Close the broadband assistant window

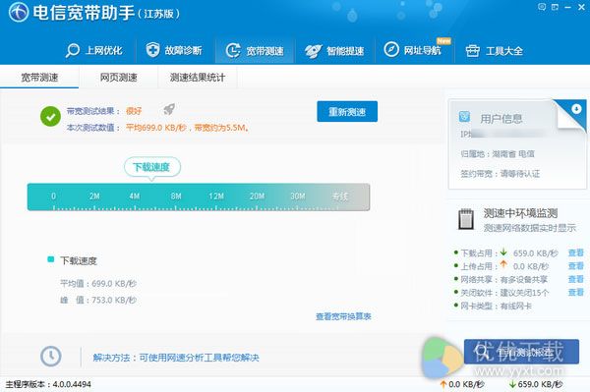click(x=581, y=7)
